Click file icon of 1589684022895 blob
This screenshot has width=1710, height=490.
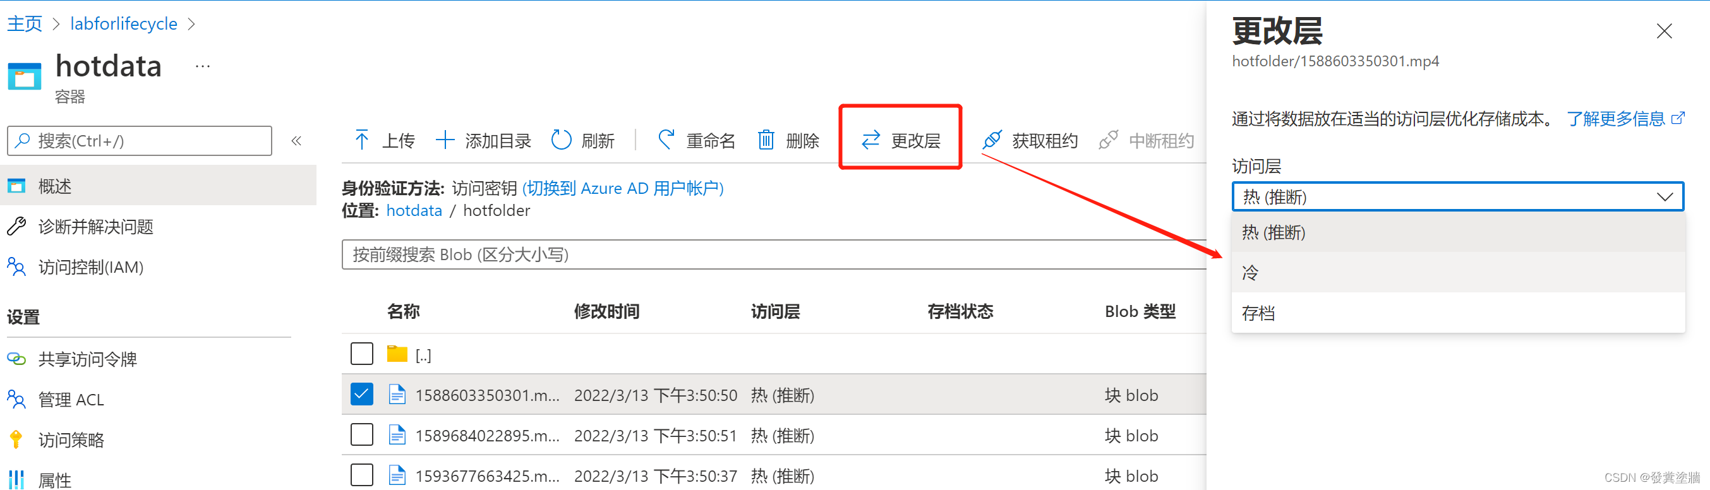point(397,435)
